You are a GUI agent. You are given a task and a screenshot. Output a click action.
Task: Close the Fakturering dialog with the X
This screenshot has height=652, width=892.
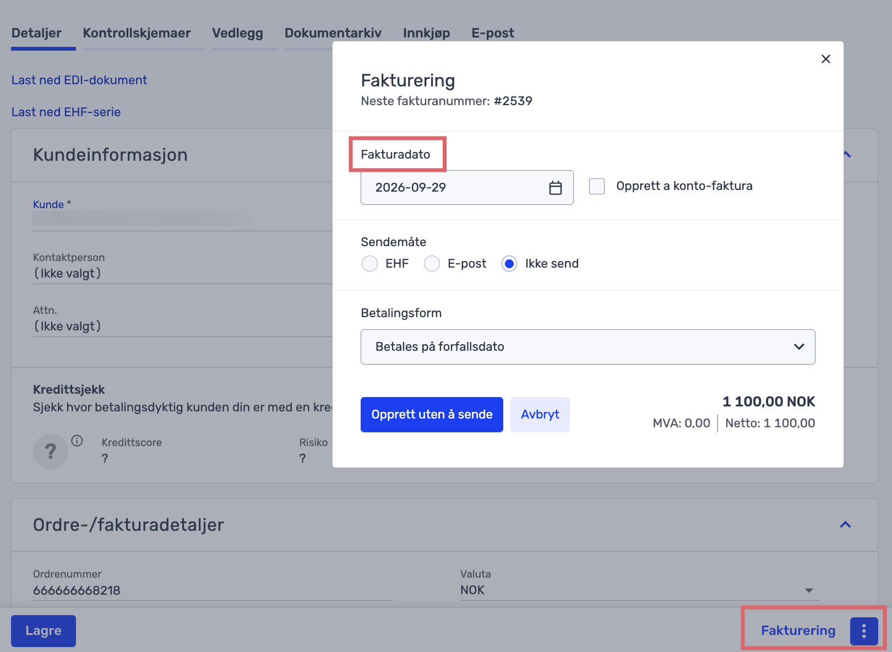click(825, 59)
